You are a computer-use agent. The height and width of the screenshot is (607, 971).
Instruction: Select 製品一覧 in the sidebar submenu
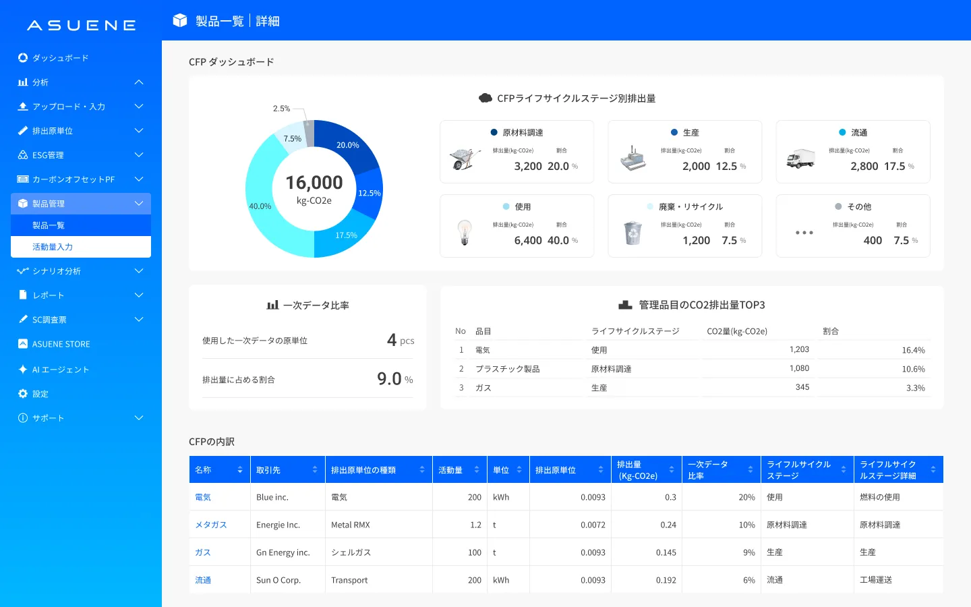[x=49, y=225]
